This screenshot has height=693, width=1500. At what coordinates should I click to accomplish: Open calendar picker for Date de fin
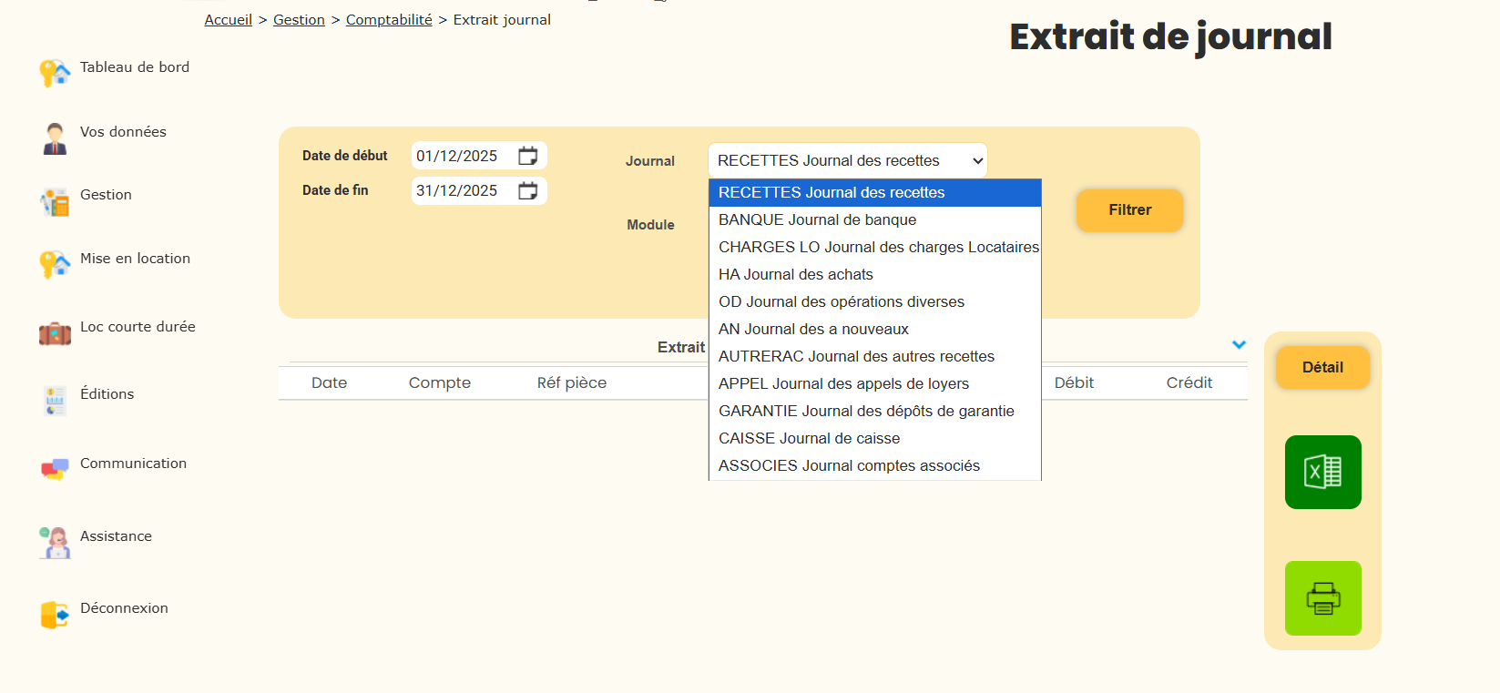[527, 190]
